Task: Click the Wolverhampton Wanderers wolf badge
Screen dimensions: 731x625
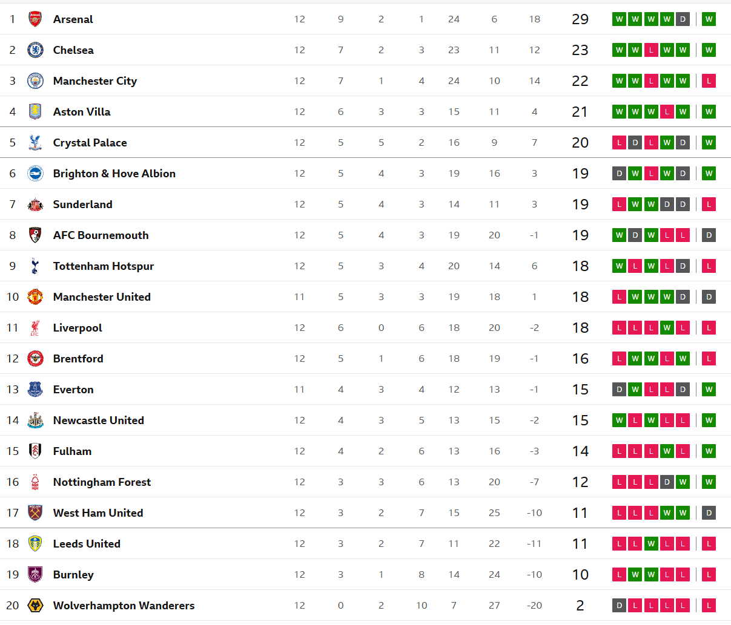Action: [x=35, y=606]
